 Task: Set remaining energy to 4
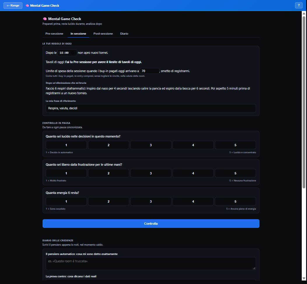(x=193, y=201)
